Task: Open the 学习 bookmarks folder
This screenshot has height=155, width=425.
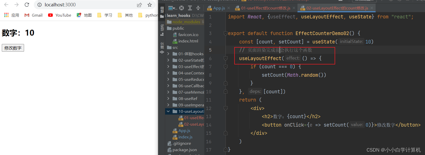Action: tap(105, 15)
